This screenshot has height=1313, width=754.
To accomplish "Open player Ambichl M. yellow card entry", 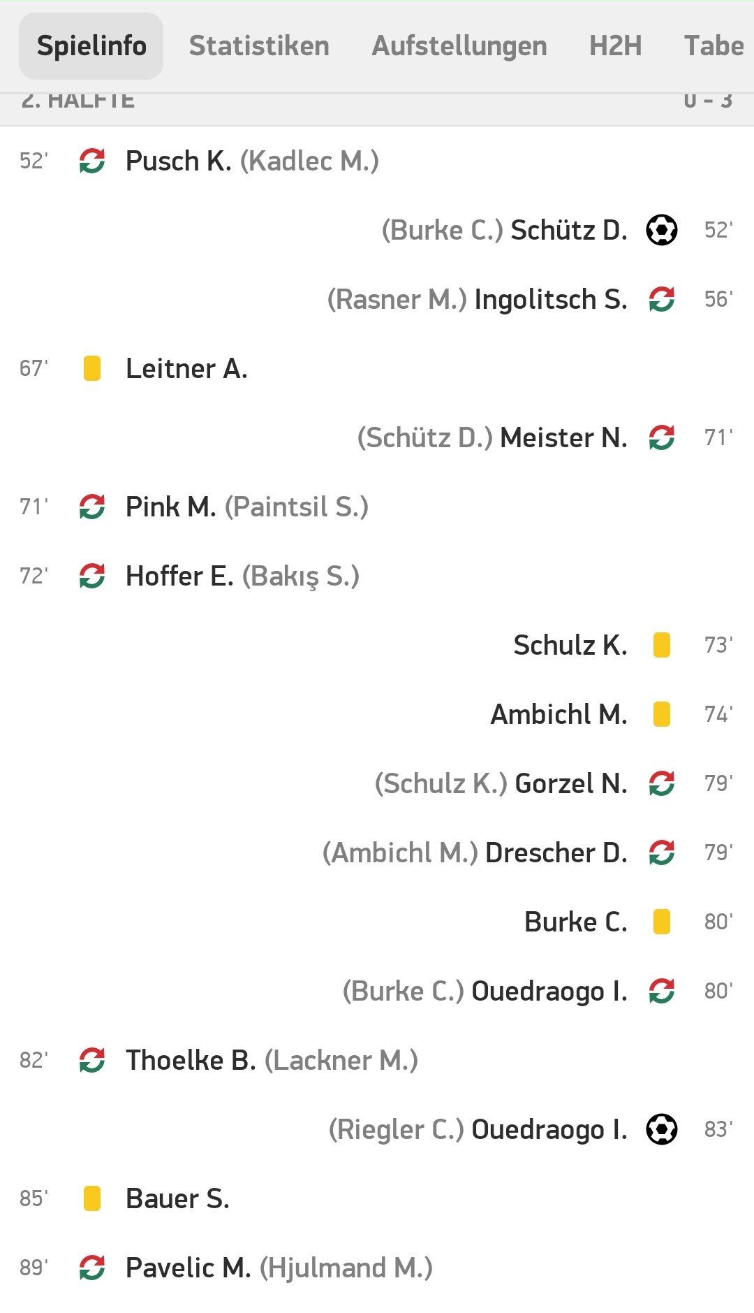I will pos(377,714).
